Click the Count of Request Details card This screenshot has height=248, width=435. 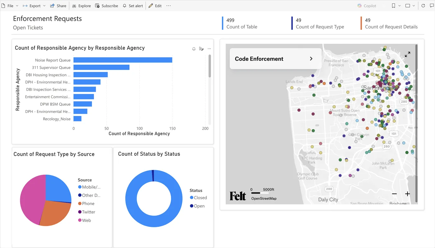click(389, 23)
